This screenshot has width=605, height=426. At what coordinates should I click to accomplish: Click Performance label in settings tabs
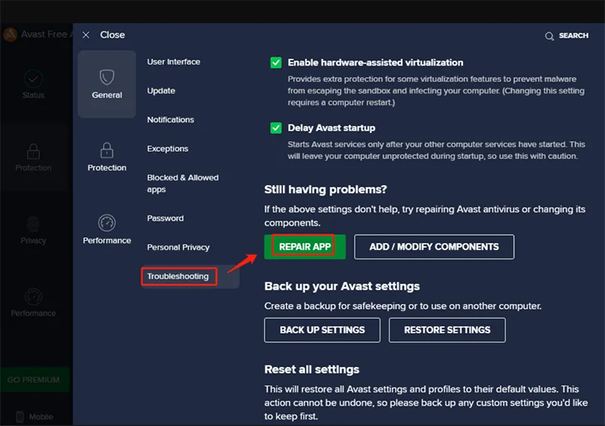[x=107, y=240]
